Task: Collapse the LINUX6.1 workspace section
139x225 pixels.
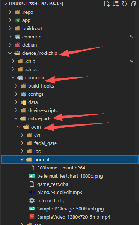Action: click(5, 4)
